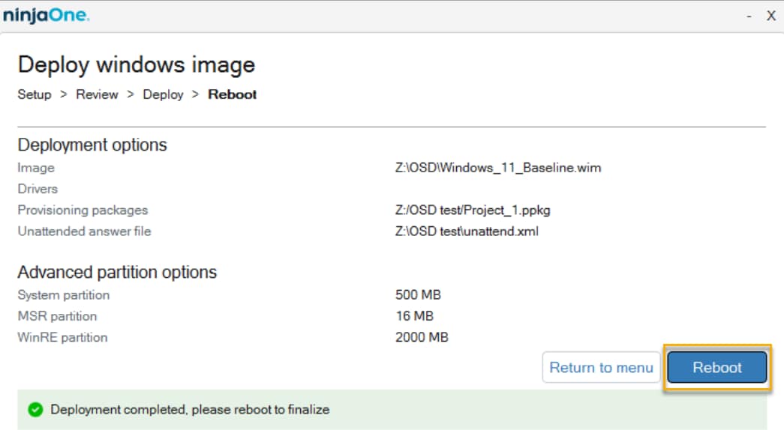The height and width of the screenshot is (430, 784).
Task: Close the NinjaOne window
Action: 770,16
